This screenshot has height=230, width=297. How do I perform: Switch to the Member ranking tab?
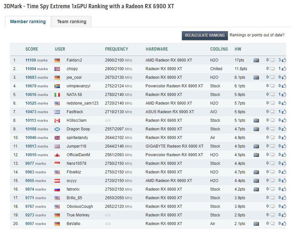(28, 22)
